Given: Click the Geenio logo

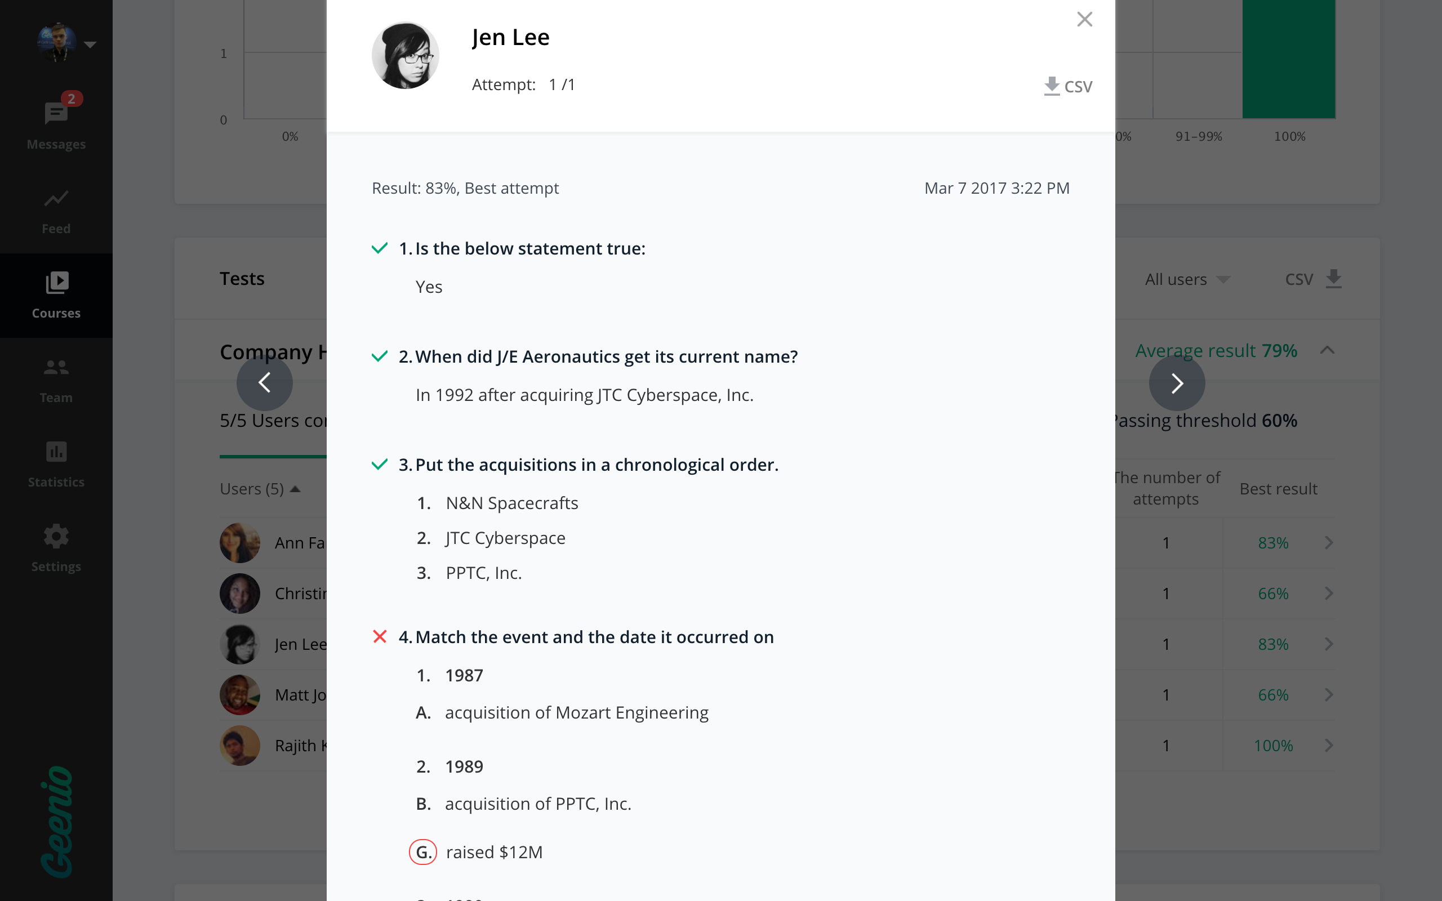Looking at the screenshot, I should tap(56, 821).
